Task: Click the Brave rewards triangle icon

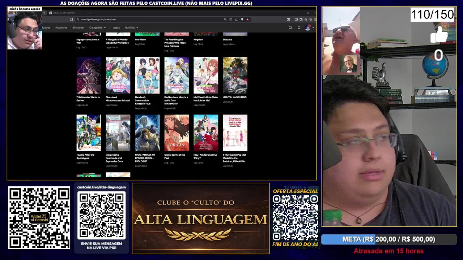Action: pyautogui.click(x=247, y=19)
